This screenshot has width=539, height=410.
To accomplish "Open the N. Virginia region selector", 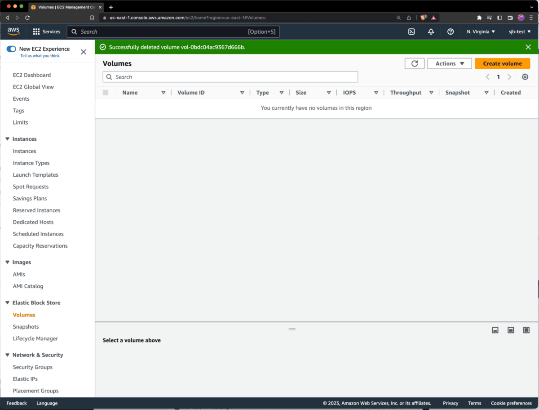I will (481, 31).
